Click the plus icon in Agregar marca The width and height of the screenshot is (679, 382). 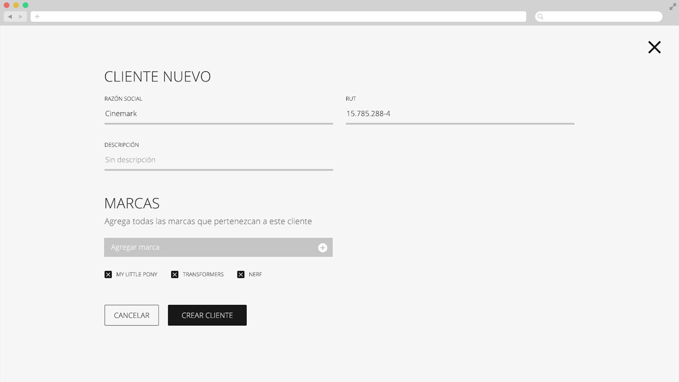pos(323,248)
